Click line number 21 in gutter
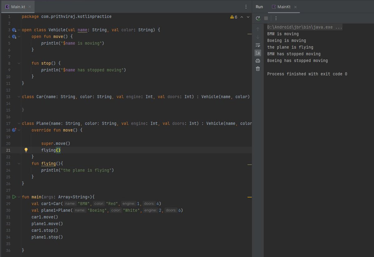Image resolution: width=374 pixels, height=257 pixels. click(8, 150)
